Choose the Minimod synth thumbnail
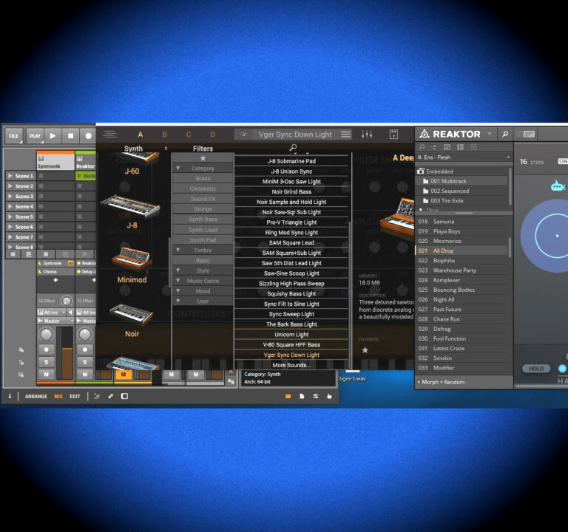This screenshot has height=532, width=568. (132, 259)
